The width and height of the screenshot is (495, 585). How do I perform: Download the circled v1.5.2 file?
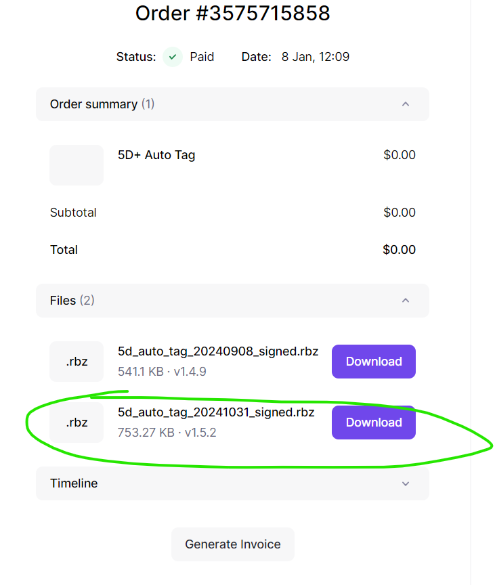tap(373, 422)
